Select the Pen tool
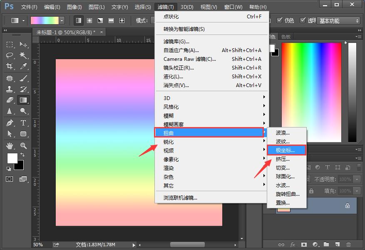 10,123
